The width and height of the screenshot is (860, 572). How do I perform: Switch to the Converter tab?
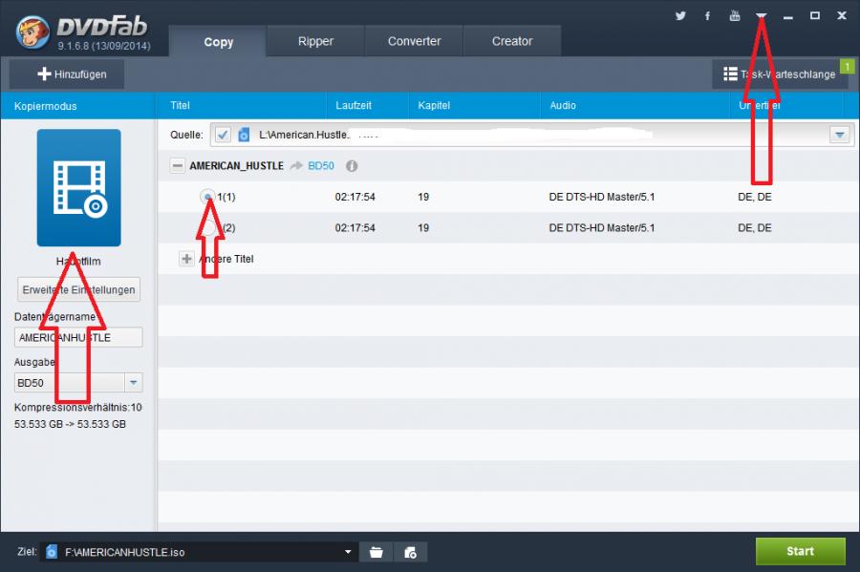414,41
